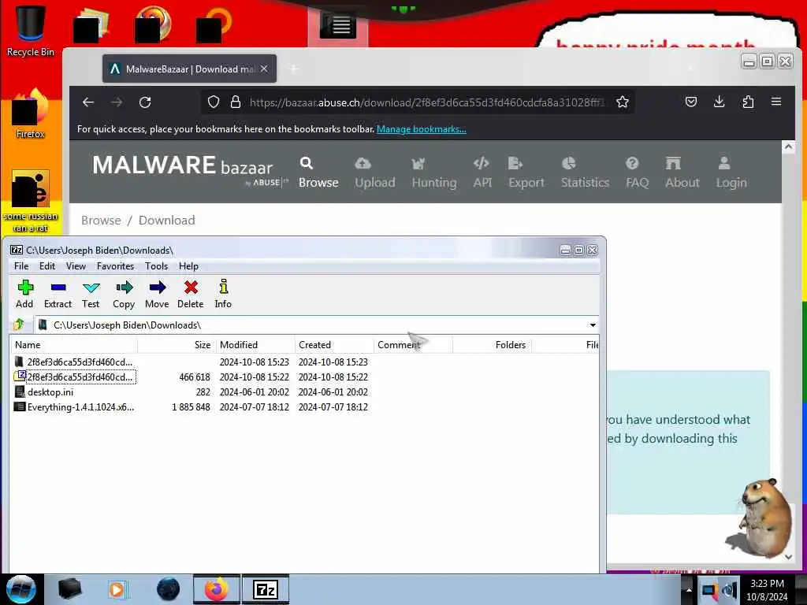
Task: Close the MalwareBazaar tab
Action: coord(264,69)
